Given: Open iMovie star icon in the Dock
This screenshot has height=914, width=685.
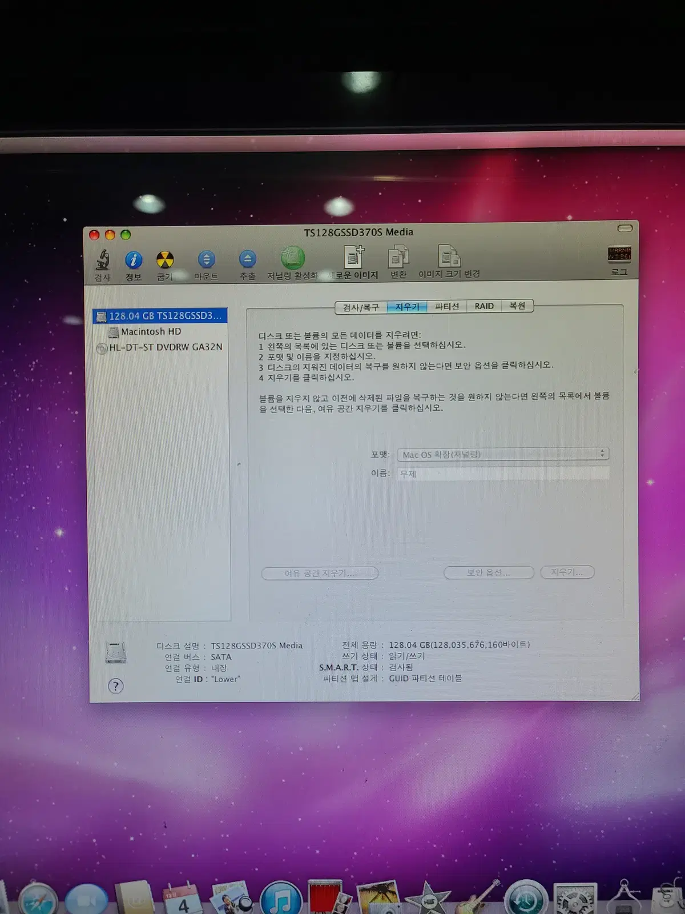Looking at the screenshot, I should [x=428, y=898].
